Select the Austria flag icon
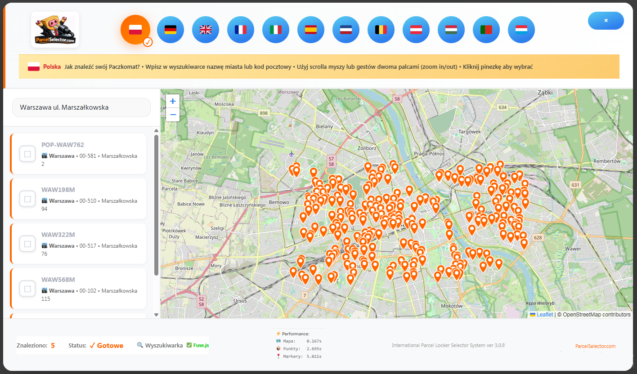 point(416,30)
